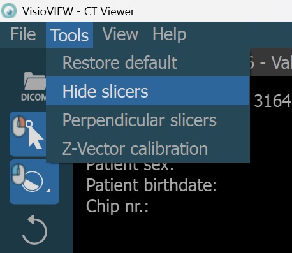
Task: Open the File menu
Action: 23,34
